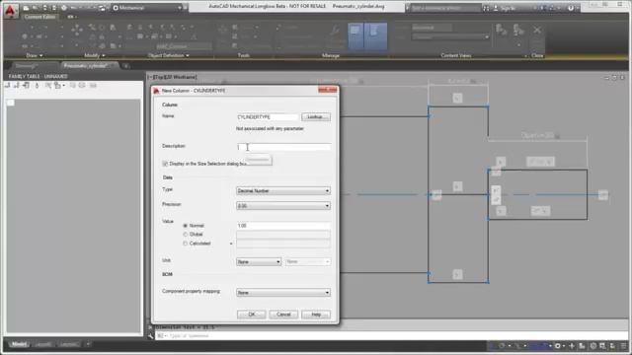Click the command line wrench icon
The height and width of the screenshot is (355, 632).
click(x=151, y=335)
